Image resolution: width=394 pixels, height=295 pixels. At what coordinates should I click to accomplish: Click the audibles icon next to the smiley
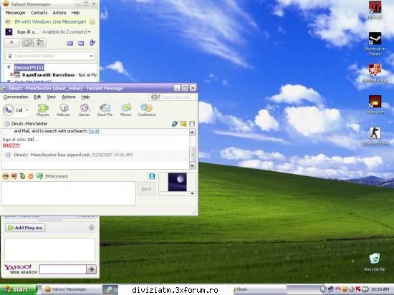(14, 176)
